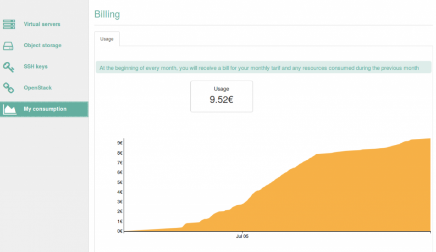Click the Object storage drive icon
Viewport: 436px width, 252px height.
pos(9,46)
